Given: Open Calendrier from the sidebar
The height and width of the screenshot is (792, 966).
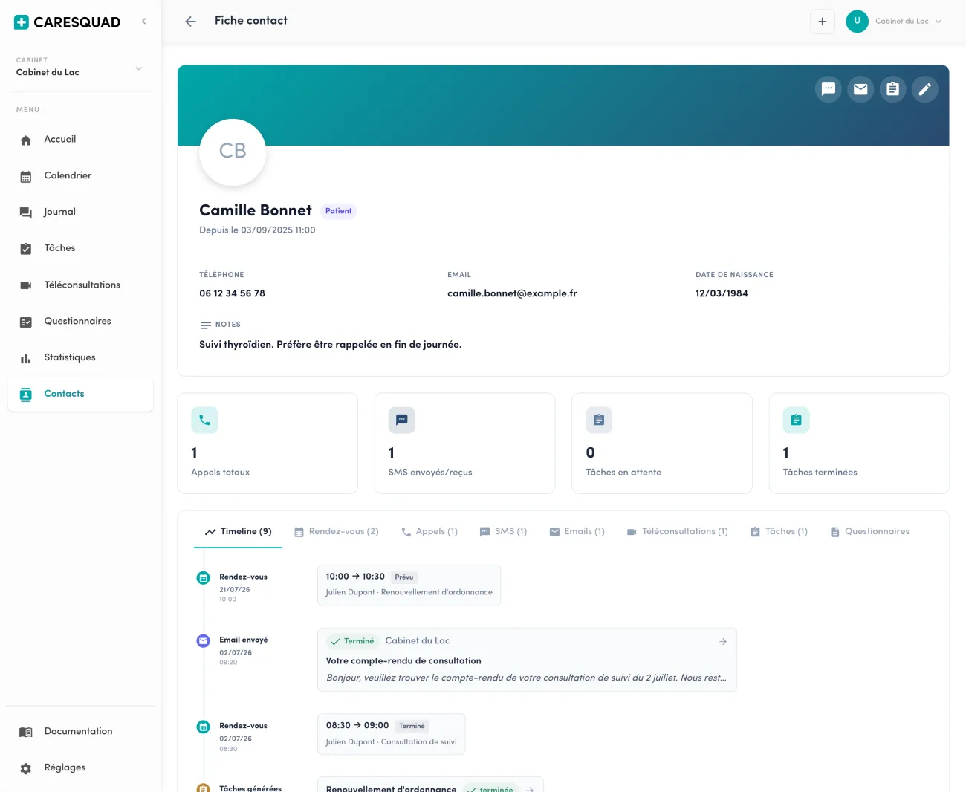Looking at the screenshot, I should [80, 176].
